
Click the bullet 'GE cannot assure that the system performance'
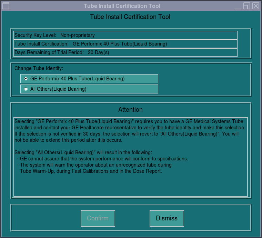point(103,159)
